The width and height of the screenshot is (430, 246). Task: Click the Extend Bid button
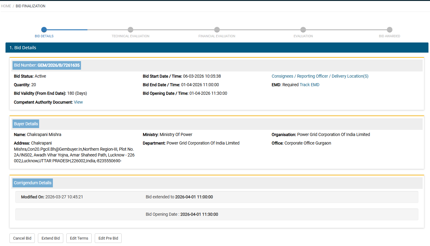tap(50, 238)
